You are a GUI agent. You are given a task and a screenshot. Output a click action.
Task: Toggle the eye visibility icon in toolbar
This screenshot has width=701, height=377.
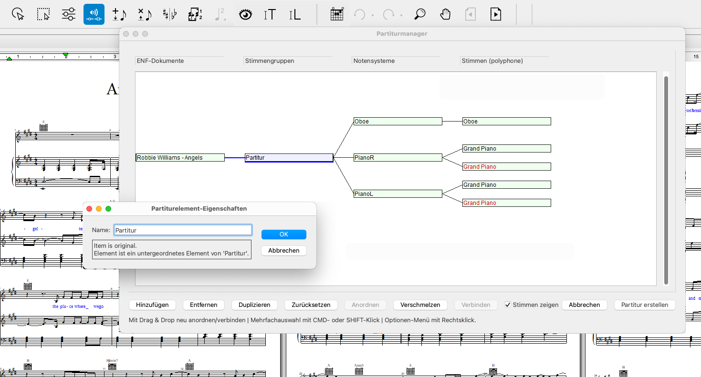245,14
